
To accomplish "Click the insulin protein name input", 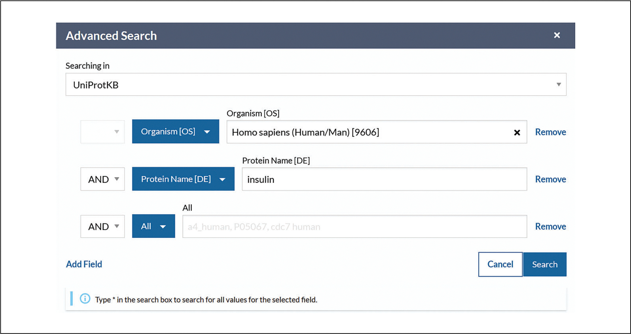I will tap(384, 179).
